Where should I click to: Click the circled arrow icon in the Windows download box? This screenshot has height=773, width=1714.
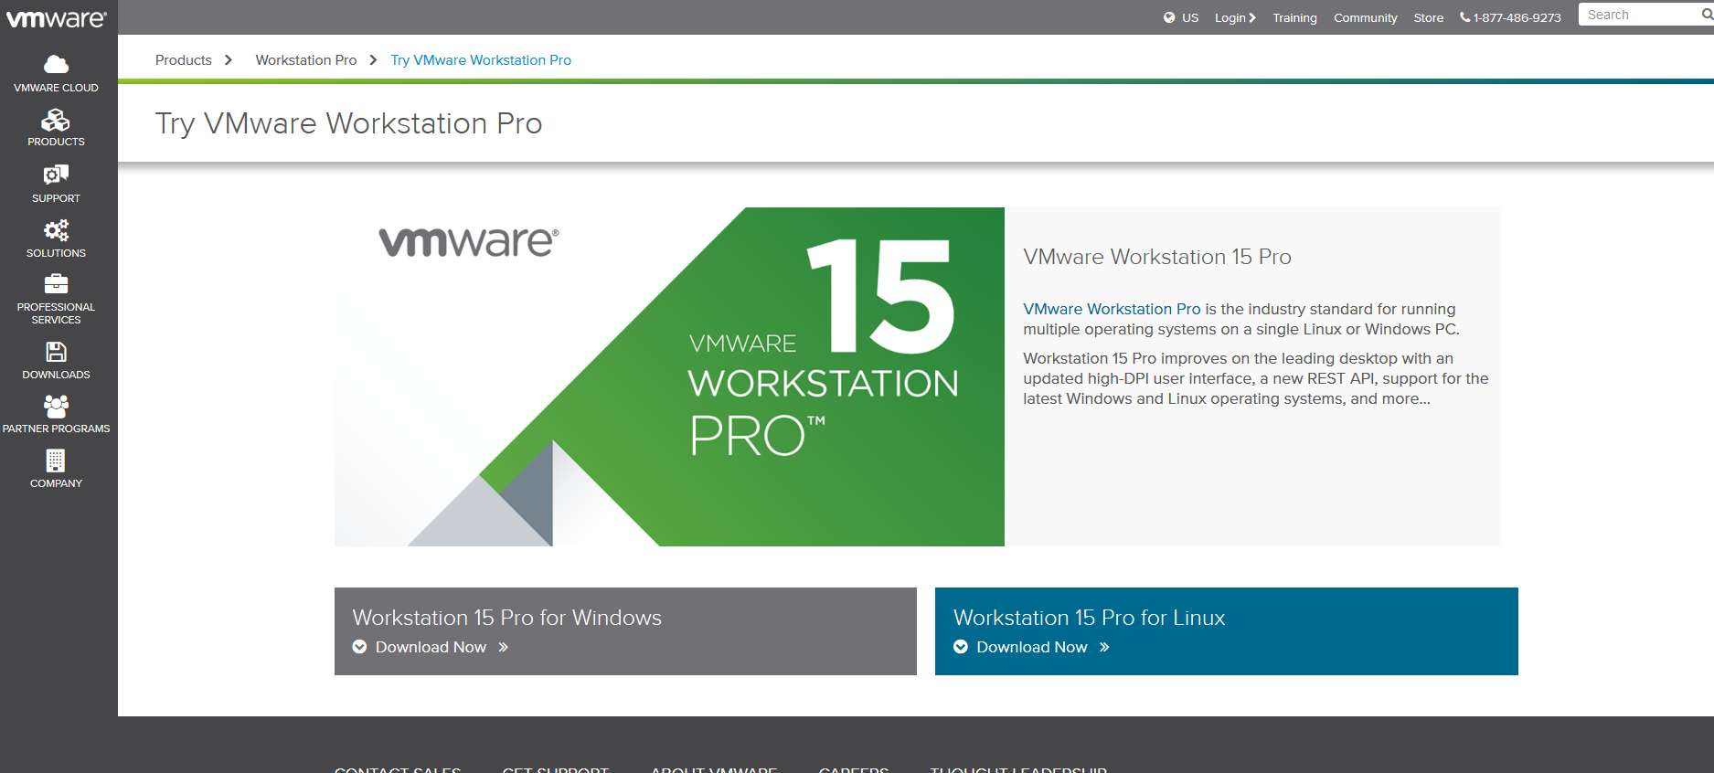[x=360, y=647]
